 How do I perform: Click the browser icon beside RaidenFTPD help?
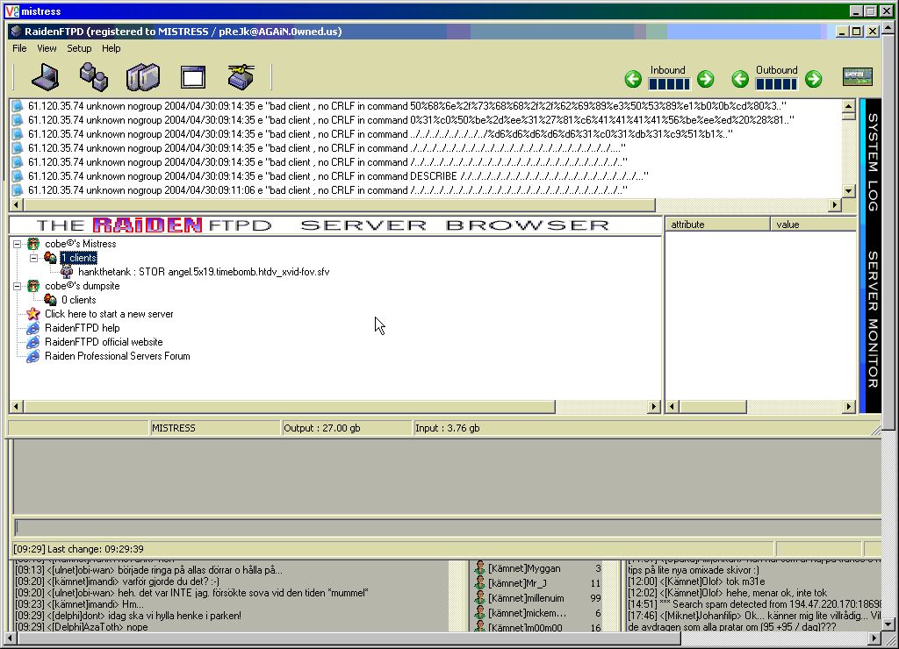pos(33,328)
